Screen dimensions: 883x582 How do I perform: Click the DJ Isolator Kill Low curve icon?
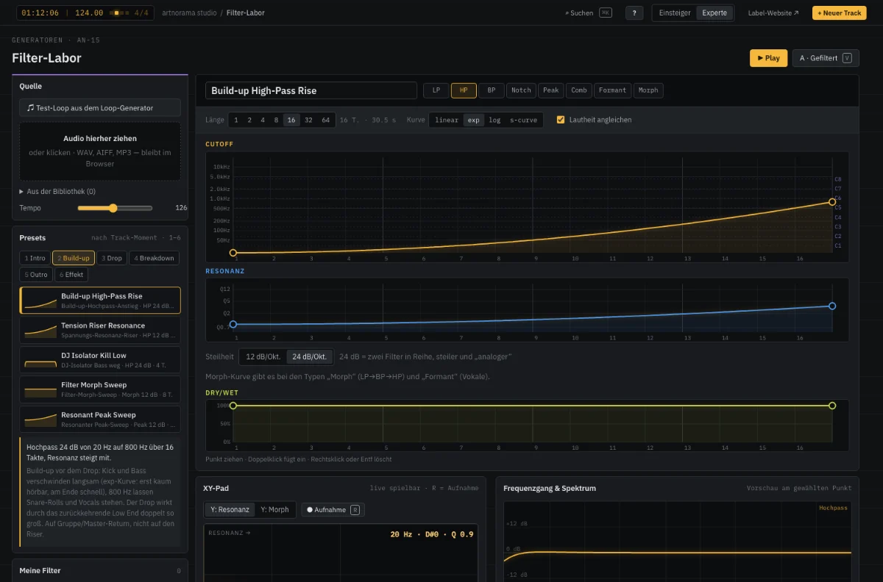click(x=40, y=360)
